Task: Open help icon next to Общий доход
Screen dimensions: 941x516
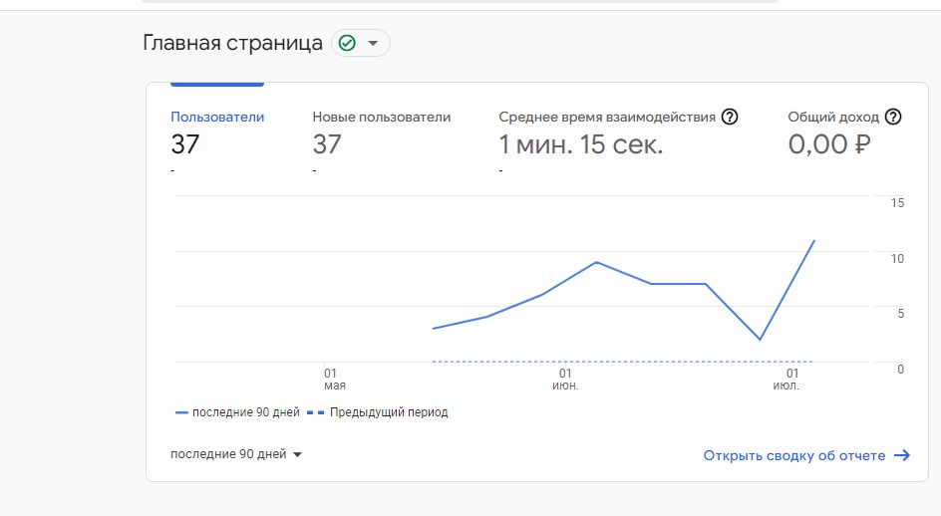Action: point(893,117)
